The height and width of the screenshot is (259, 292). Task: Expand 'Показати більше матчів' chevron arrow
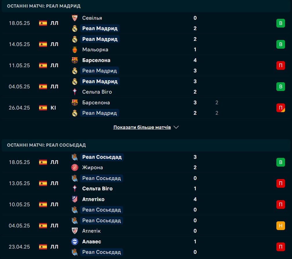176,127
